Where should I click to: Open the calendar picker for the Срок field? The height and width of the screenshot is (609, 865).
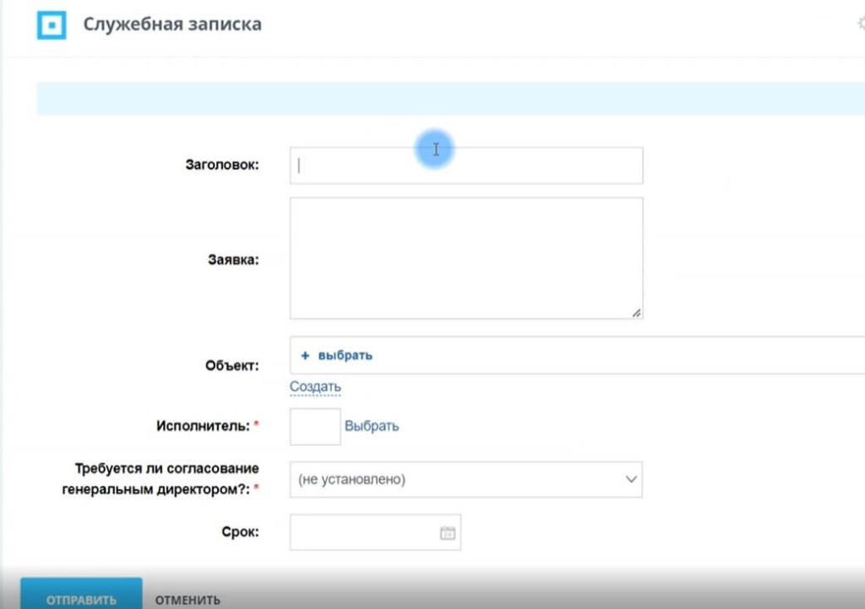[x=447, y=531]
